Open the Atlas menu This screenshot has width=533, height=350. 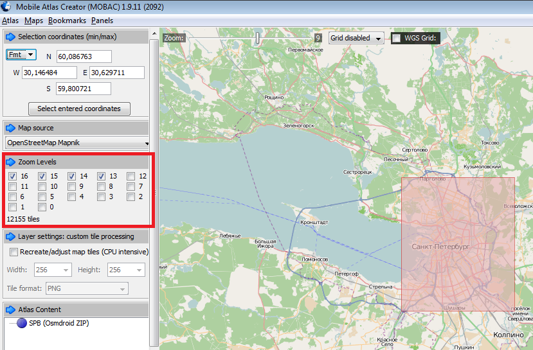[10, 21]
